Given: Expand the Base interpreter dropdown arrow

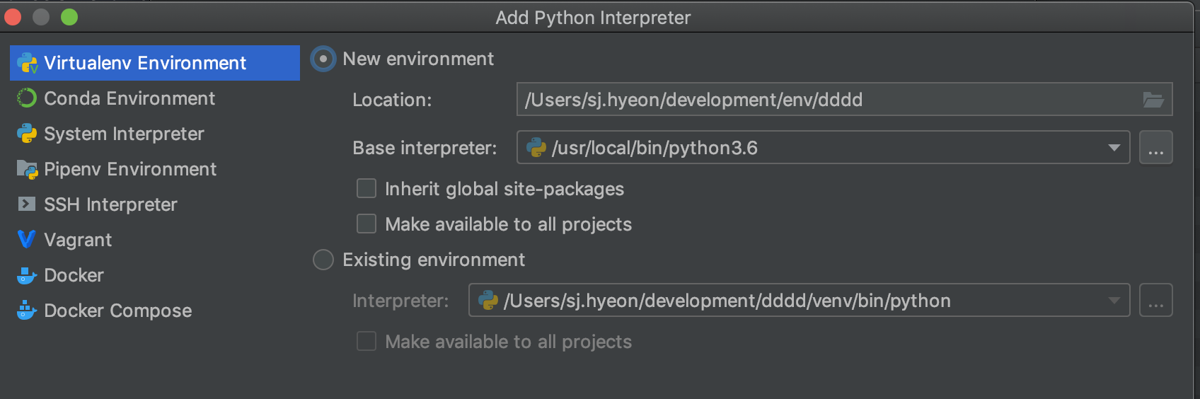Looking at the screenshot, I should click(1114, 148).
